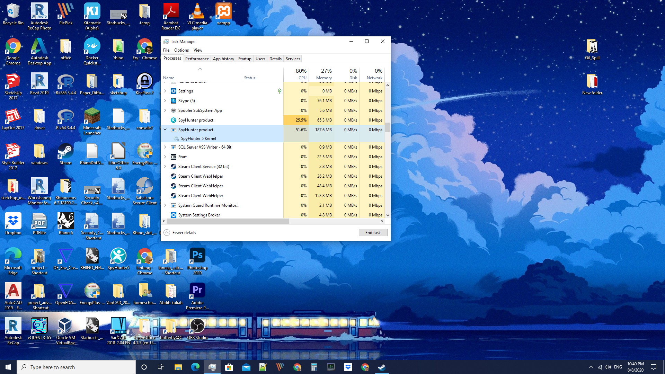
Task: Sort by the Network column header
Action: (x=372, y=74)
